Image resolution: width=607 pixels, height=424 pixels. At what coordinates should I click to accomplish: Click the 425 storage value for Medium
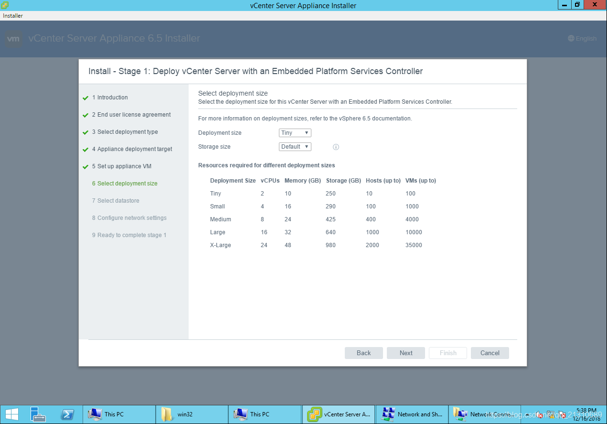click(331, 219)
